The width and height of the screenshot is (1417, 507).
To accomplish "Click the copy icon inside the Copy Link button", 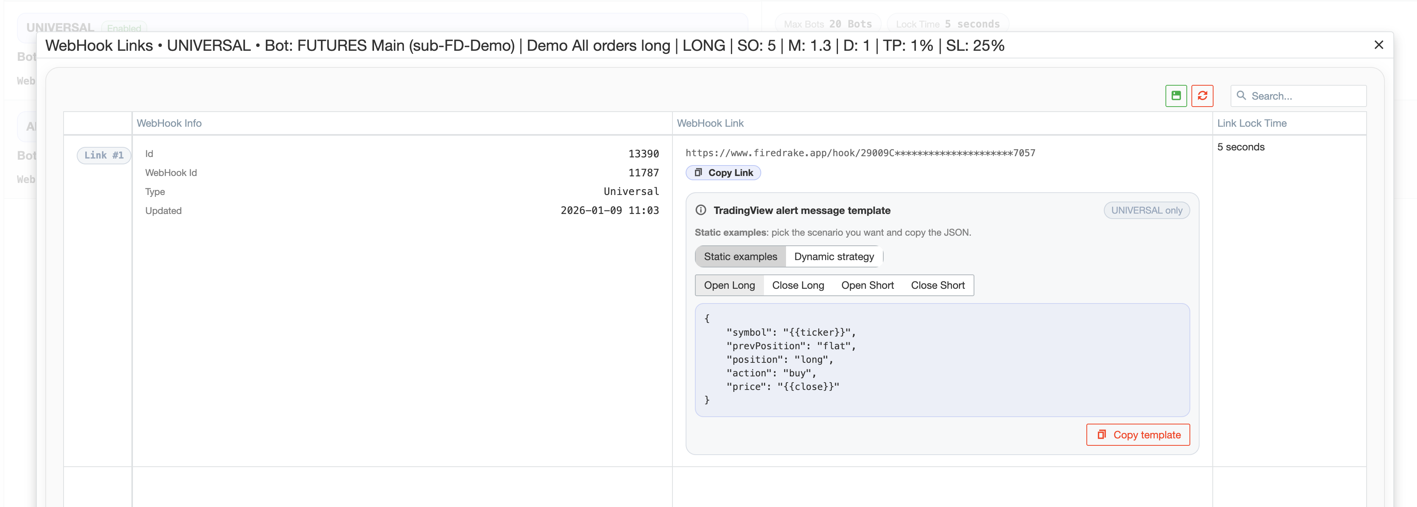I will 698,172.
